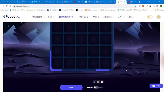The image size is (164, 92).
Task: Click the share page icon in the address bar
Action: [131, 6]
